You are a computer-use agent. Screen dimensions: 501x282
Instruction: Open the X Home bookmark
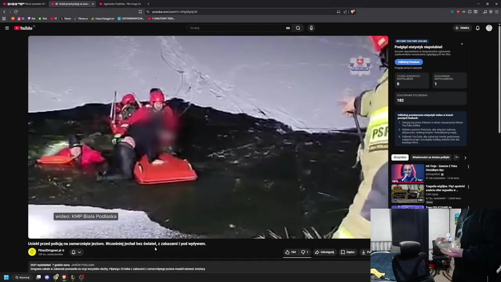tap(66, 18)
